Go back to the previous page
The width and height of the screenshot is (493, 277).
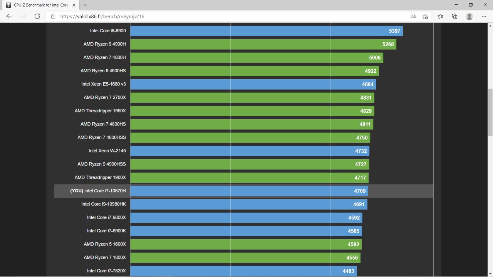[9, 16]
